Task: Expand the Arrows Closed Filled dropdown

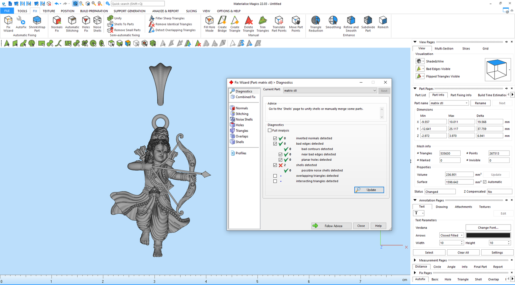Action: tap(451, 236)
